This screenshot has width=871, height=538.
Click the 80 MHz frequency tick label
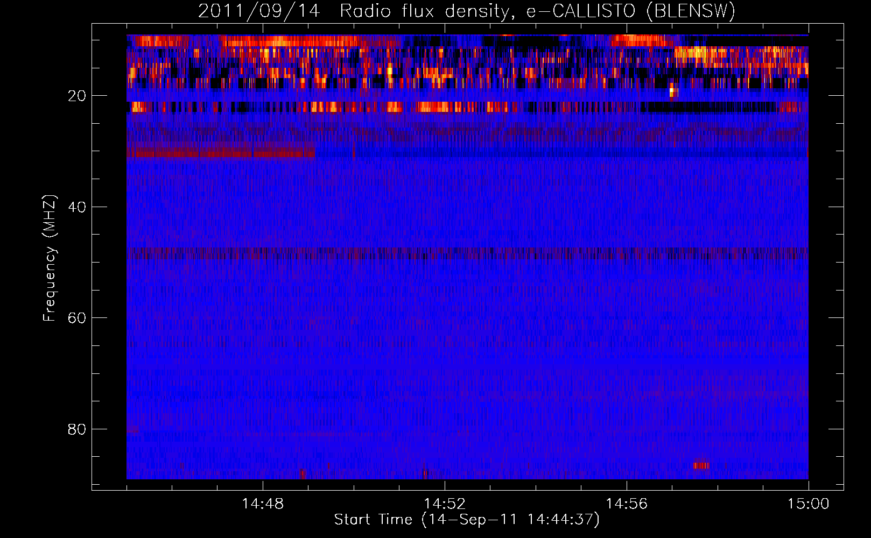coord(78,429)
